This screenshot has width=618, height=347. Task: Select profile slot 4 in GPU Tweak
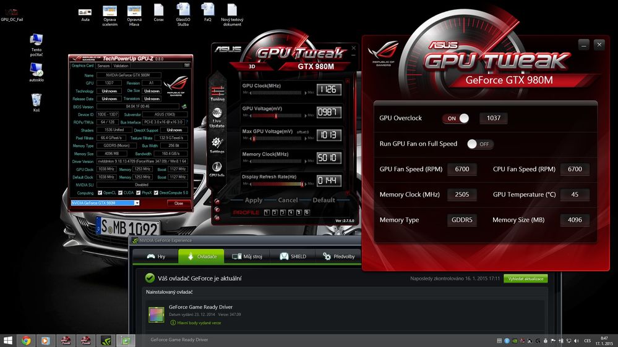pyautogui.click(x=291, y=212)
